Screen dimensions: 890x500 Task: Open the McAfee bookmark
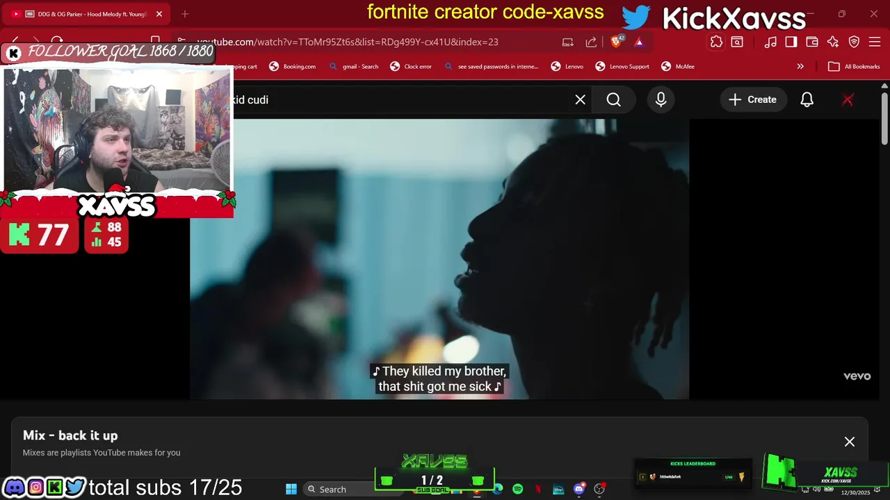678,67
